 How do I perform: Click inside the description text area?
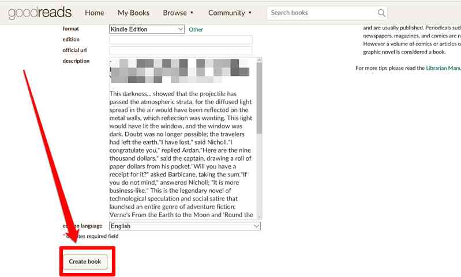coord(182,138)
